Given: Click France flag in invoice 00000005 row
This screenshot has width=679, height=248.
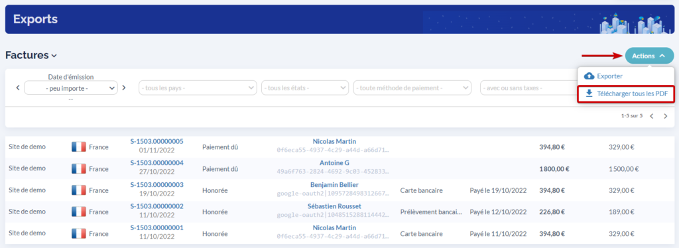Looking at the screenshot, I should pos(79,147).
